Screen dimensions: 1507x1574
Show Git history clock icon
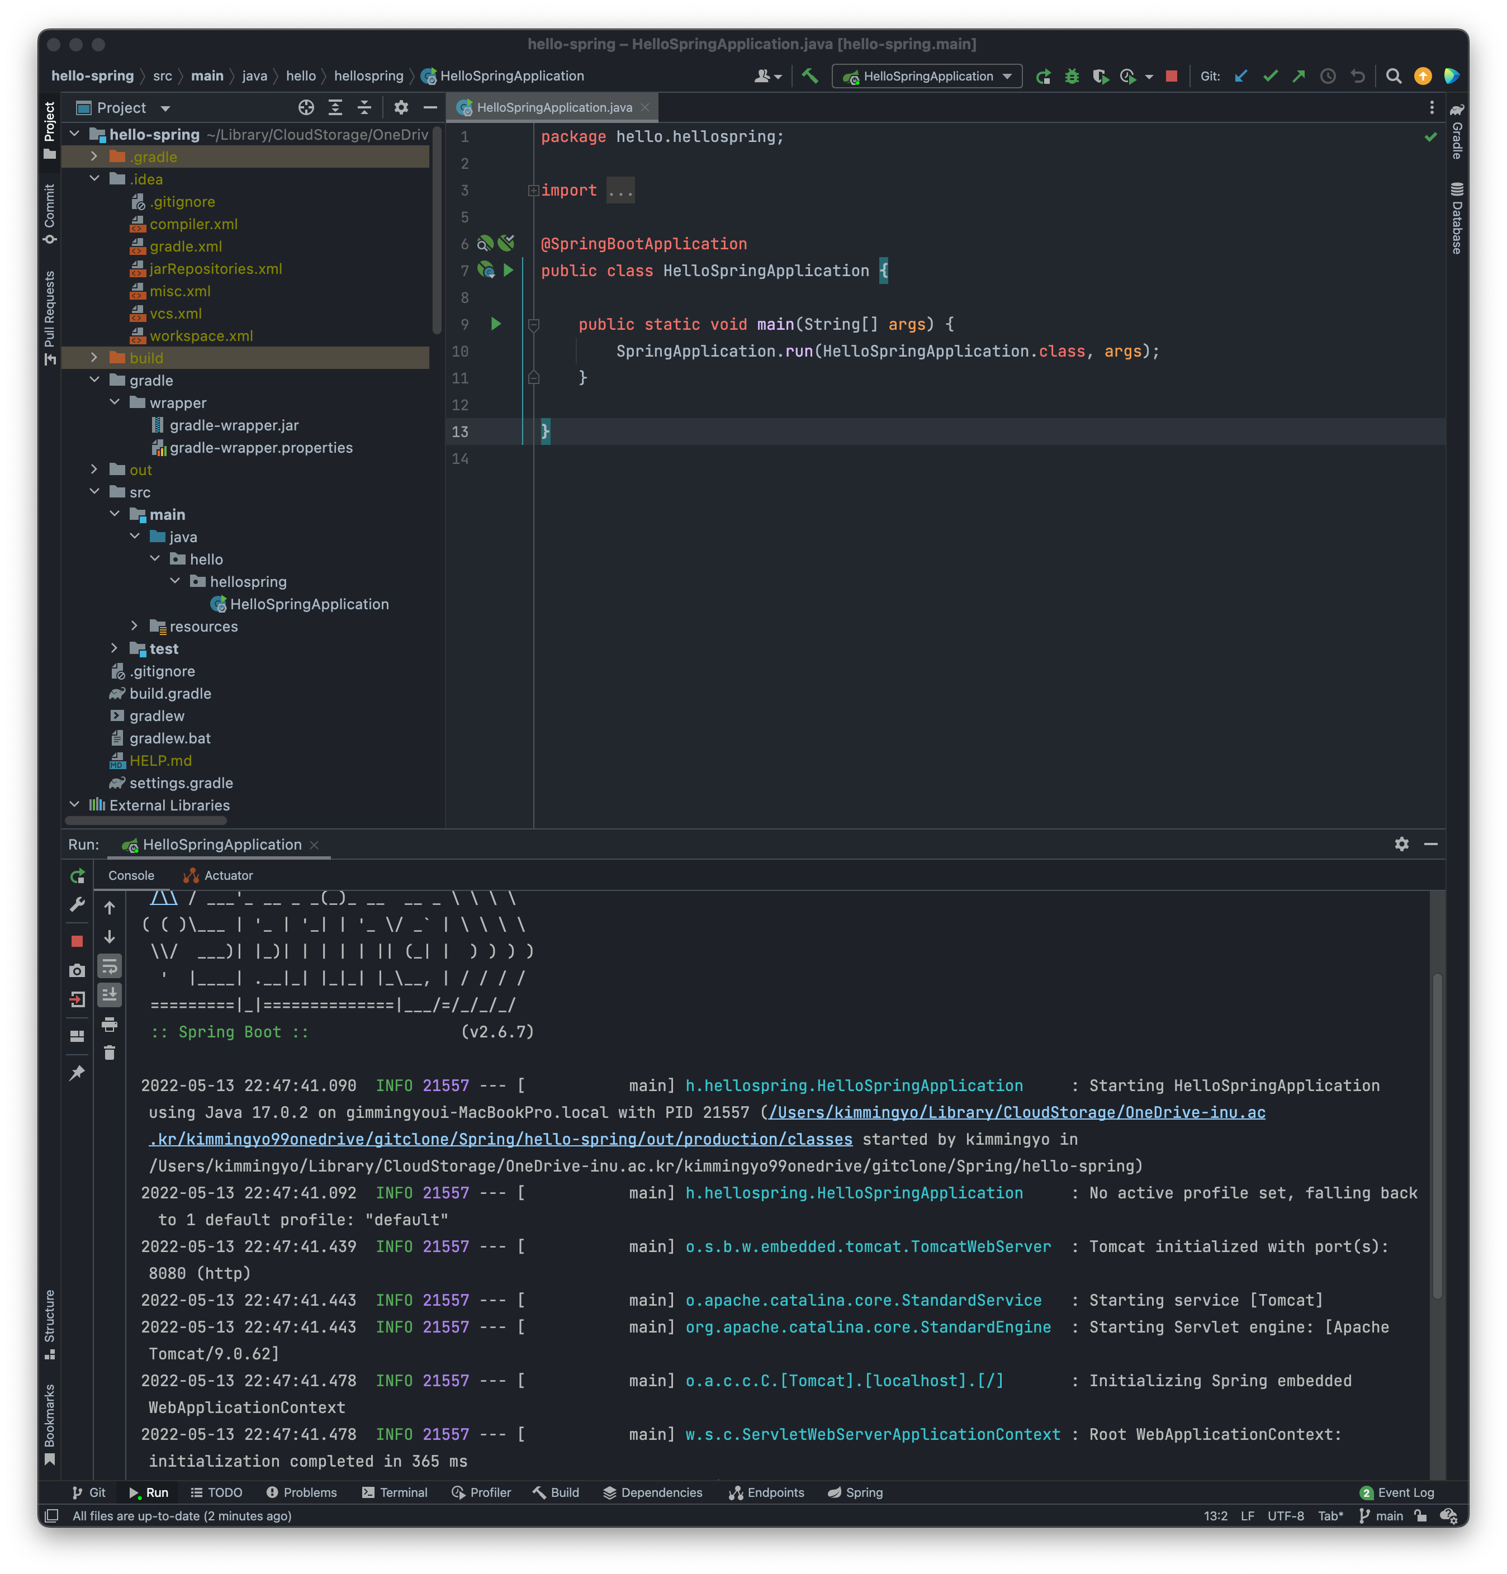[1328, 76]
